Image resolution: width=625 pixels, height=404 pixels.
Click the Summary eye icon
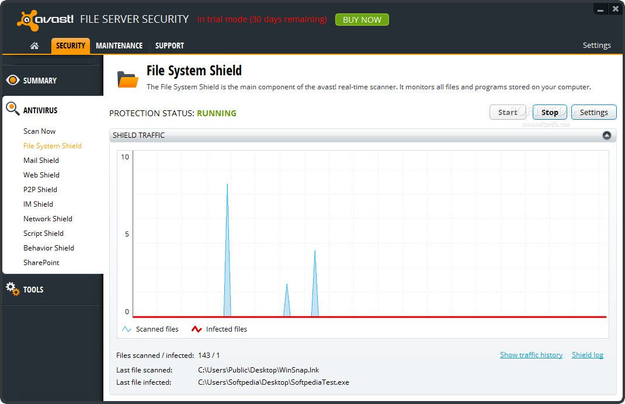[13, 80]
